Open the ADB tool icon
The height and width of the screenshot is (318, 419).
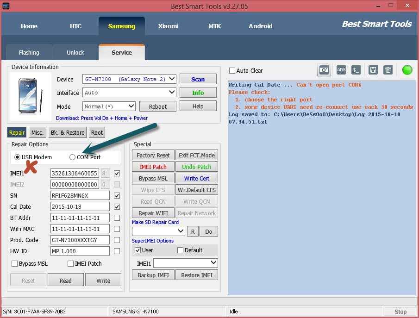click(x=341, y=70)
